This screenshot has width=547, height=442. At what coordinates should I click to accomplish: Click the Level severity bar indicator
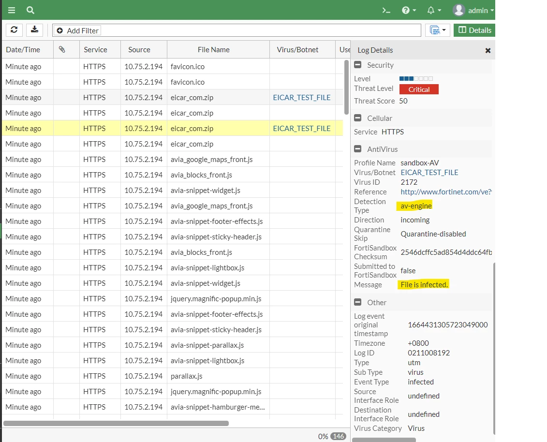click(x=416, y=78)
